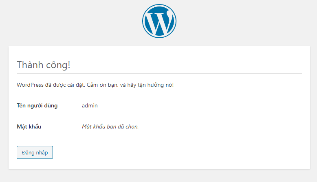Image resolution: width=317 pixels, height=182 pixels.
Task: Click the 'Tên người dùng' label
Action: [x=37, y=105]
